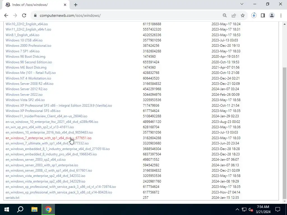
Task: Open Chrome downloads indicator
Action: coord(254,15)
